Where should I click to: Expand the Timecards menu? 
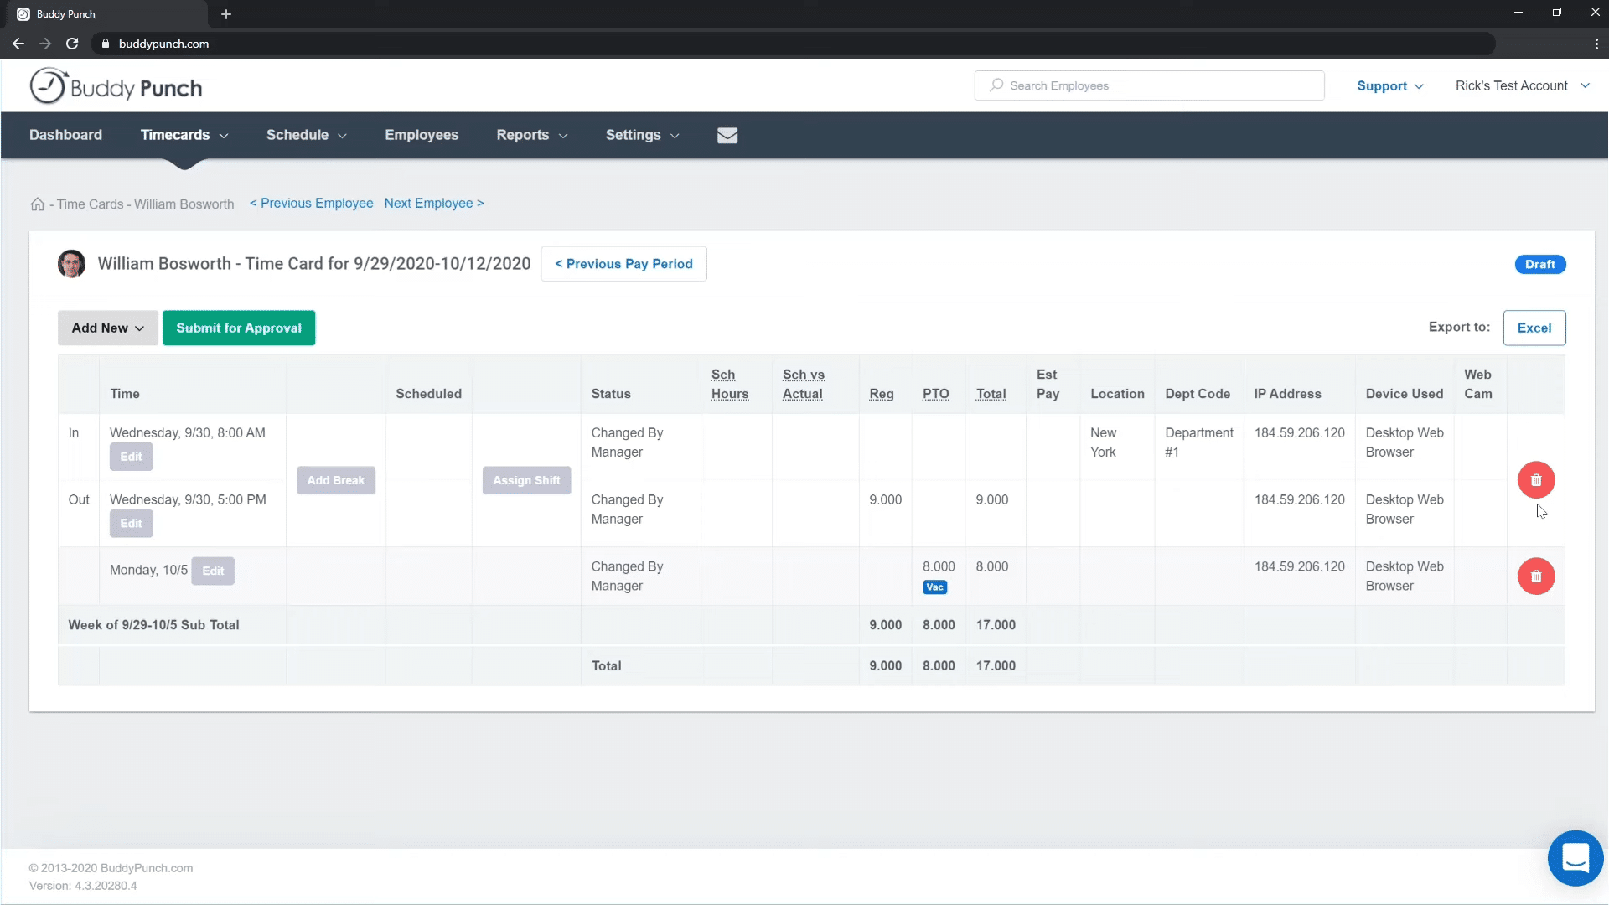click(x=184, y=135)
